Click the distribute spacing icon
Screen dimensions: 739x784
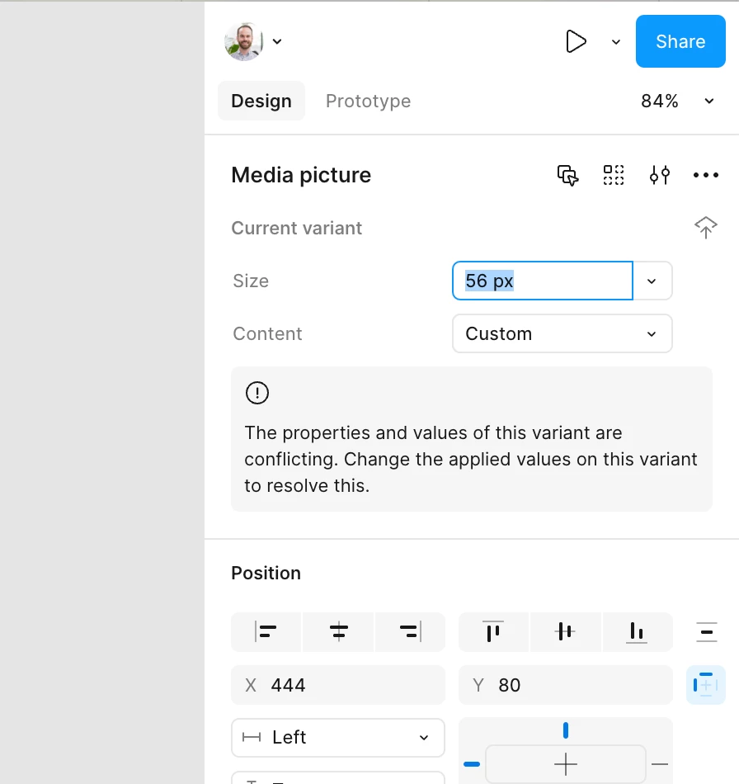(x=707, y=632)
